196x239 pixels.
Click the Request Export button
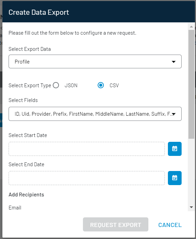tap(115, 225)
